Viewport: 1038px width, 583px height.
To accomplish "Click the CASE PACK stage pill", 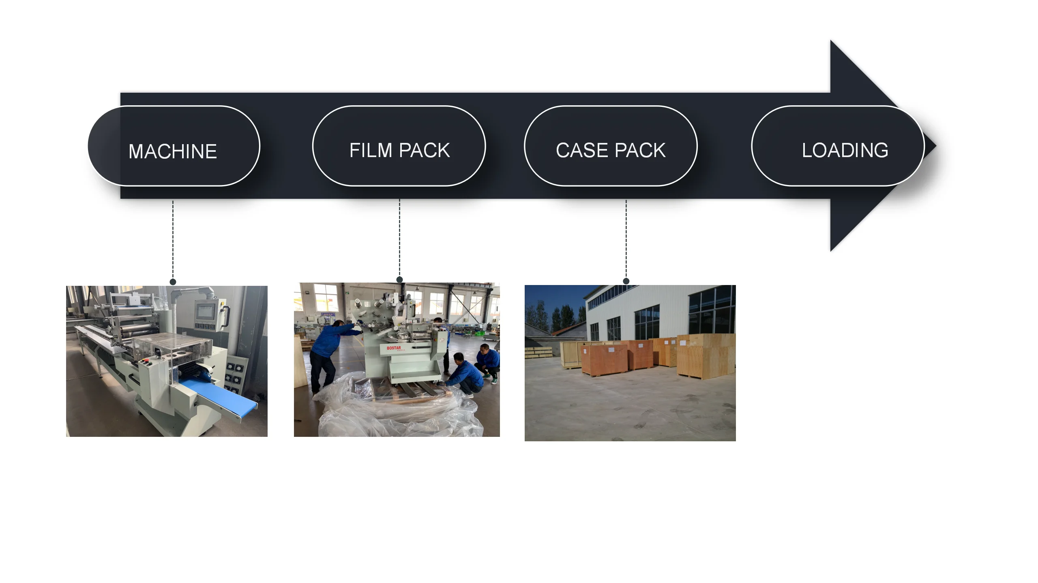I will 611,146.
